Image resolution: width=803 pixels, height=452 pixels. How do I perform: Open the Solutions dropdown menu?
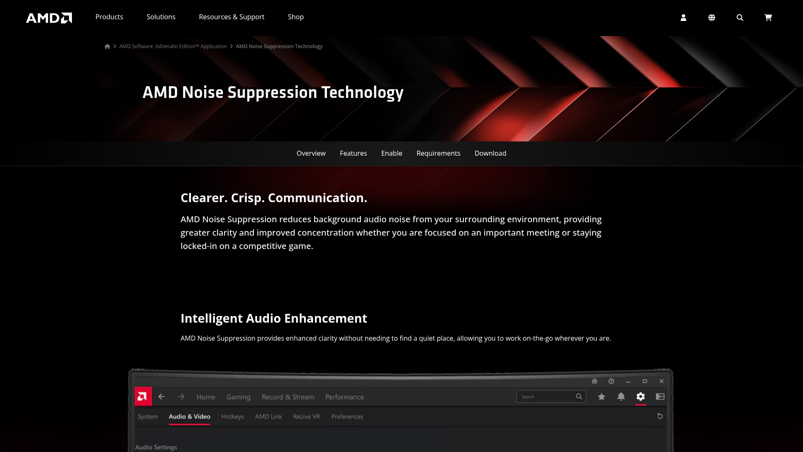[161, 17]
